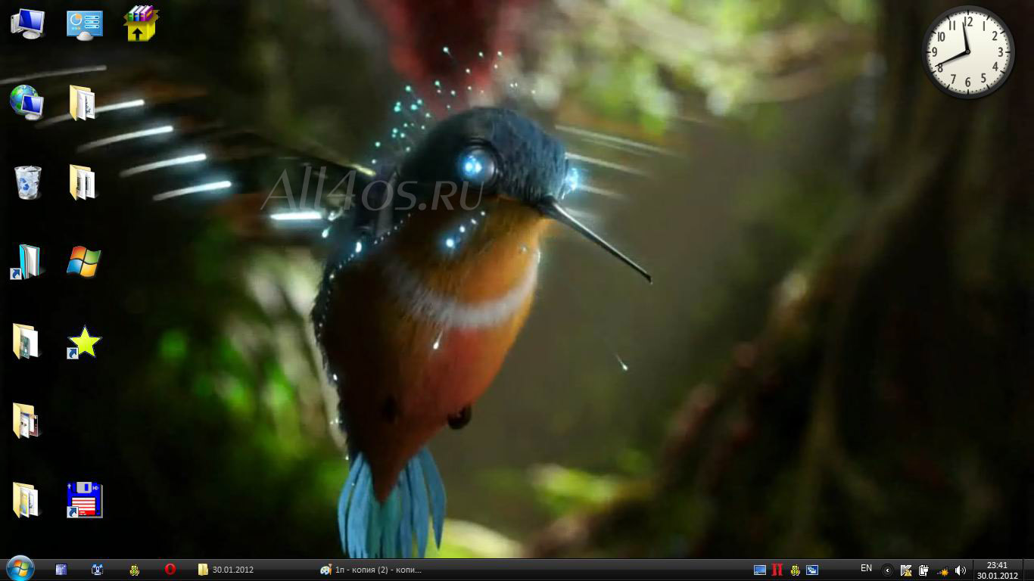The height and width of the screenshot is (581, 1034).
Task: Select the folder icon beside the yellow star
Action: coord(26,341)
